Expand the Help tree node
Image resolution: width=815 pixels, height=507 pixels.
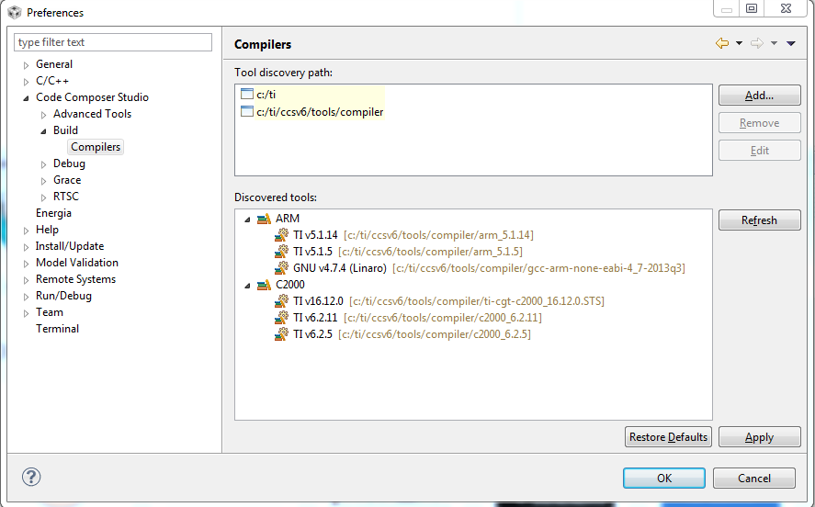26,231
